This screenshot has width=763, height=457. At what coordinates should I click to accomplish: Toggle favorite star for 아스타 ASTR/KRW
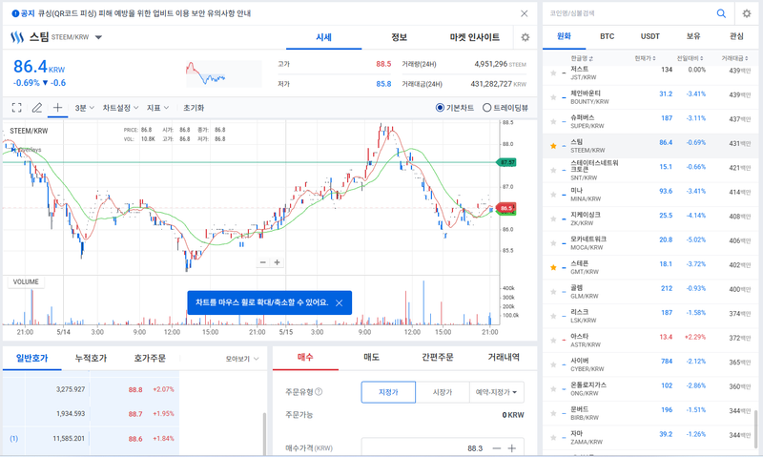coord(553,341)
